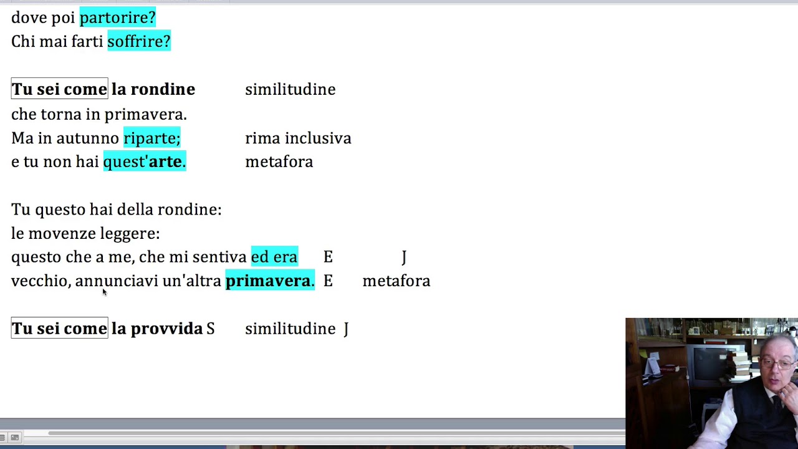
Task: Click the line "Tu questo hai della rondine:"
Action: pyautogui.click(x=117, y=210)
